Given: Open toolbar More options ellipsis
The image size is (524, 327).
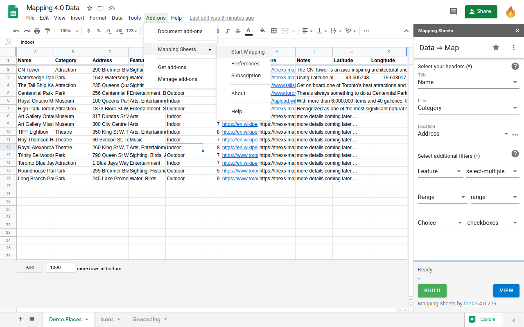Looking at the screenshot, I should tap(366, 31).
